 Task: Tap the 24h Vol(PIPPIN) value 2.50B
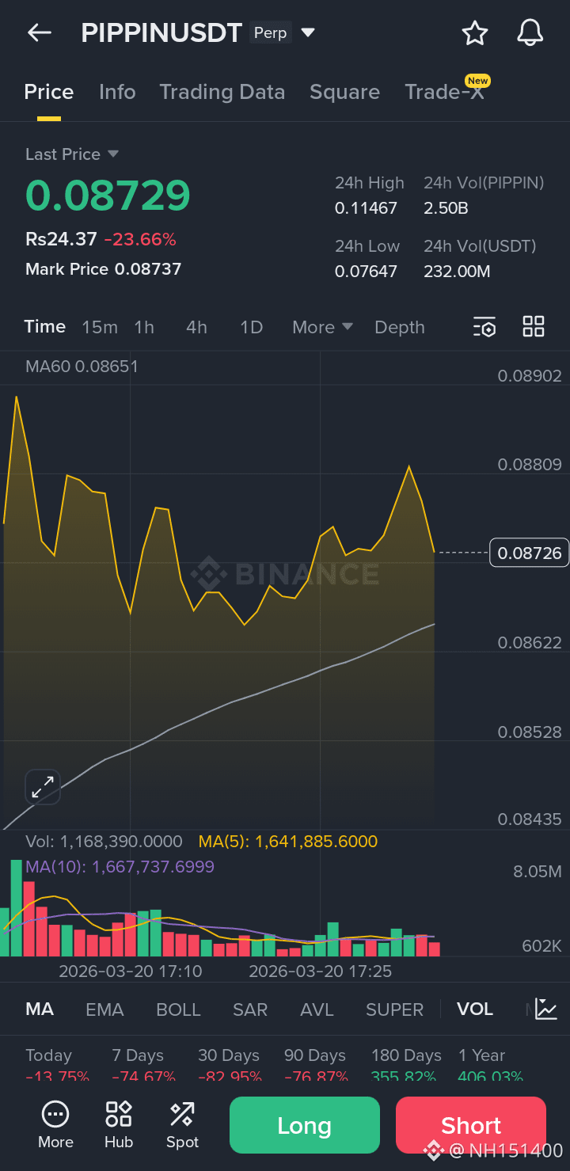pyautogui.click(x=446, y=208)
